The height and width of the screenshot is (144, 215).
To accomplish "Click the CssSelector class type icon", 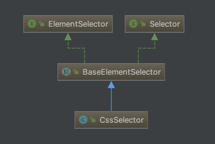I will click(x=83, y=120).
